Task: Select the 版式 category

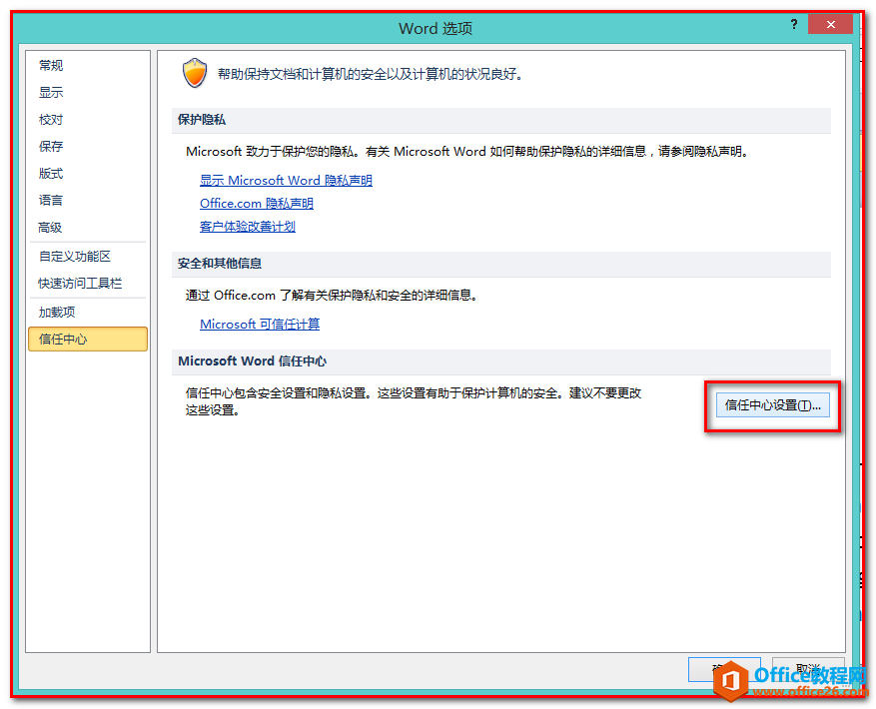Action: coord(51,173)
